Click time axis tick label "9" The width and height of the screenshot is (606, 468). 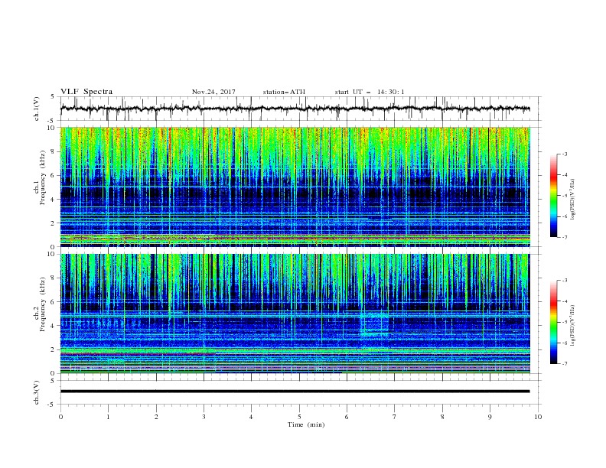pos(490,417)
